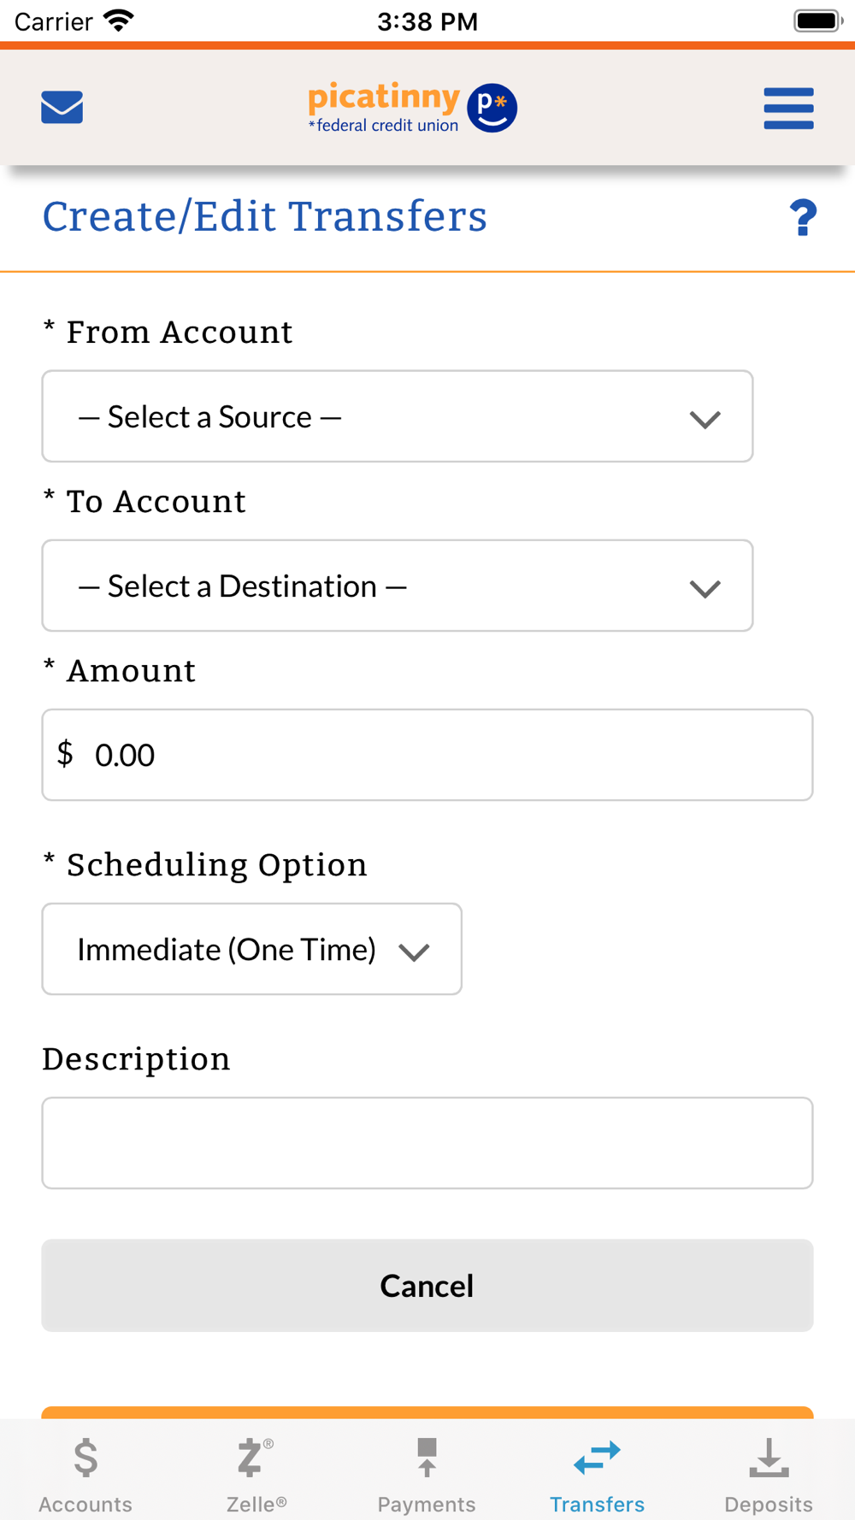Tap the Accounts dollar sign icon
The height and width of the screenshot is (1520, 855).
pyautogui.click(x=85, y=1458)
